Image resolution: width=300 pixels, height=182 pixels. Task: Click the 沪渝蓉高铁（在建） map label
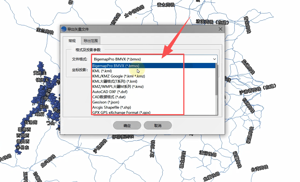click(x=258, y=89)
